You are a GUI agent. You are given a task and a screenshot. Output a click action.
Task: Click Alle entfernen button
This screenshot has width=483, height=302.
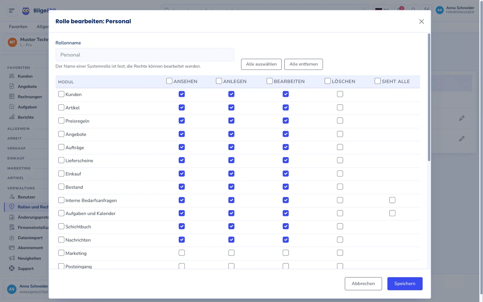point(304,64)
